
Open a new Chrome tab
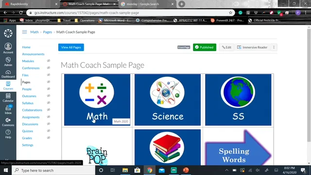tap(182, 4)
